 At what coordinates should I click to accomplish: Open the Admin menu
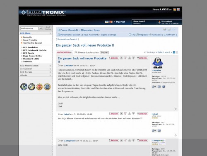click(x=24, y=75)
